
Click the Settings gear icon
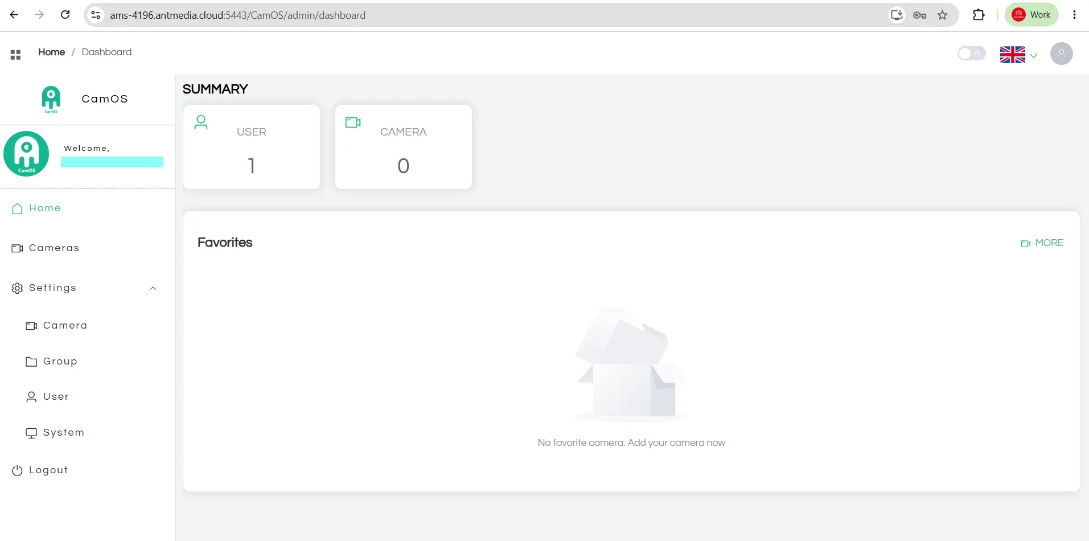[x=18, y=288]
